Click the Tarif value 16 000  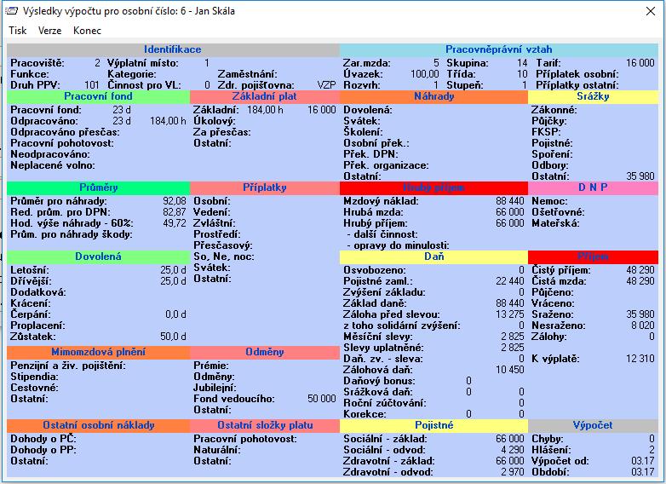coord(640,63)
